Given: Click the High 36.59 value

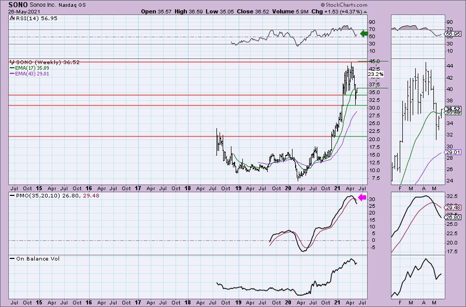Looking at the screenshot, I should 188,11.
